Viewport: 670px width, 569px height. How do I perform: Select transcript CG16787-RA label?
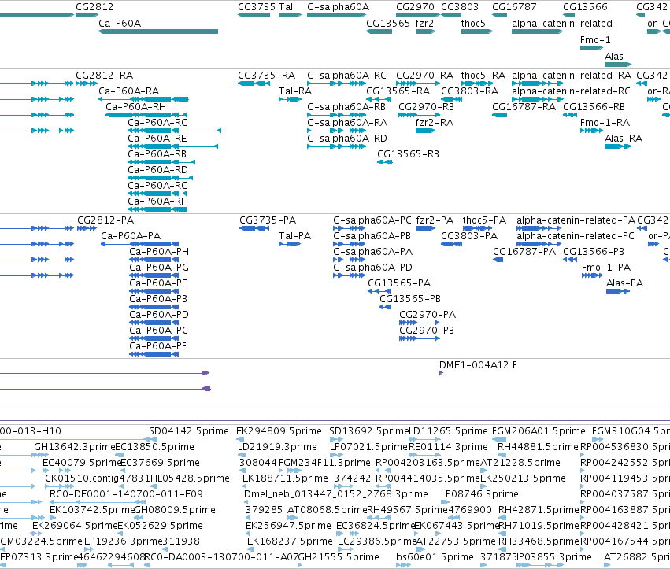coord(524,107)
